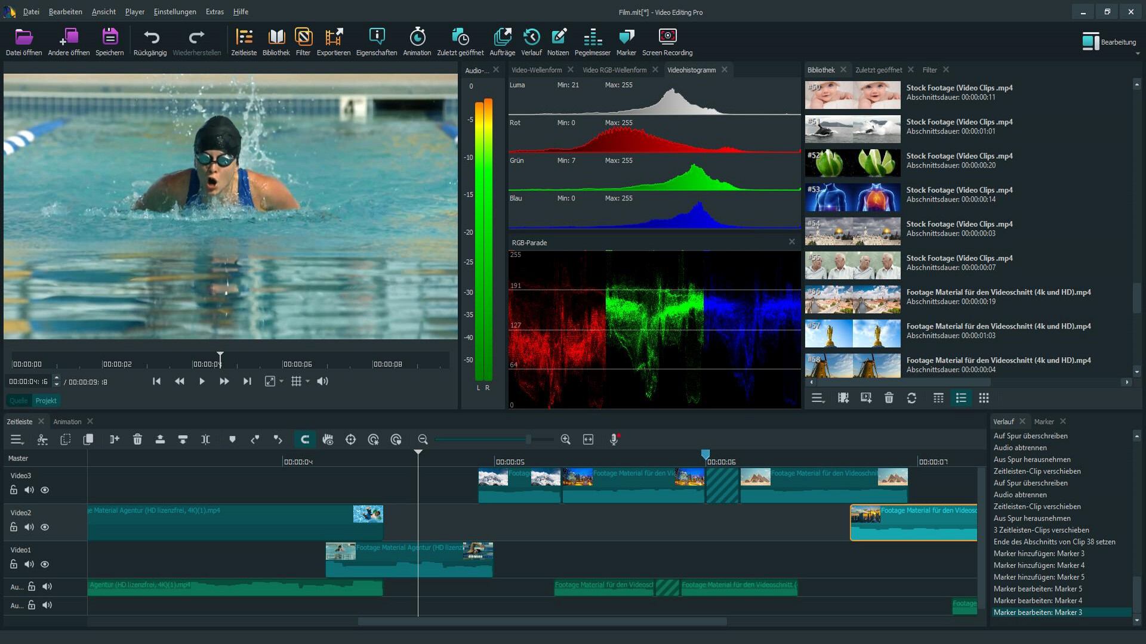Refresh the Bibliothek clip list

click(912, 398)
